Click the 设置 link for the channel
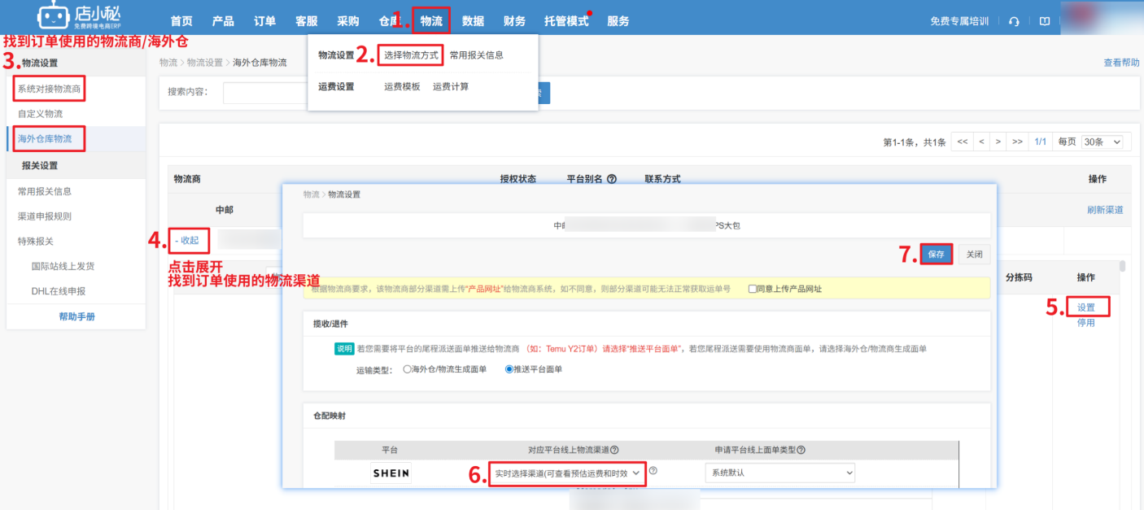The image size is (1144, 510). [1086, 307]
